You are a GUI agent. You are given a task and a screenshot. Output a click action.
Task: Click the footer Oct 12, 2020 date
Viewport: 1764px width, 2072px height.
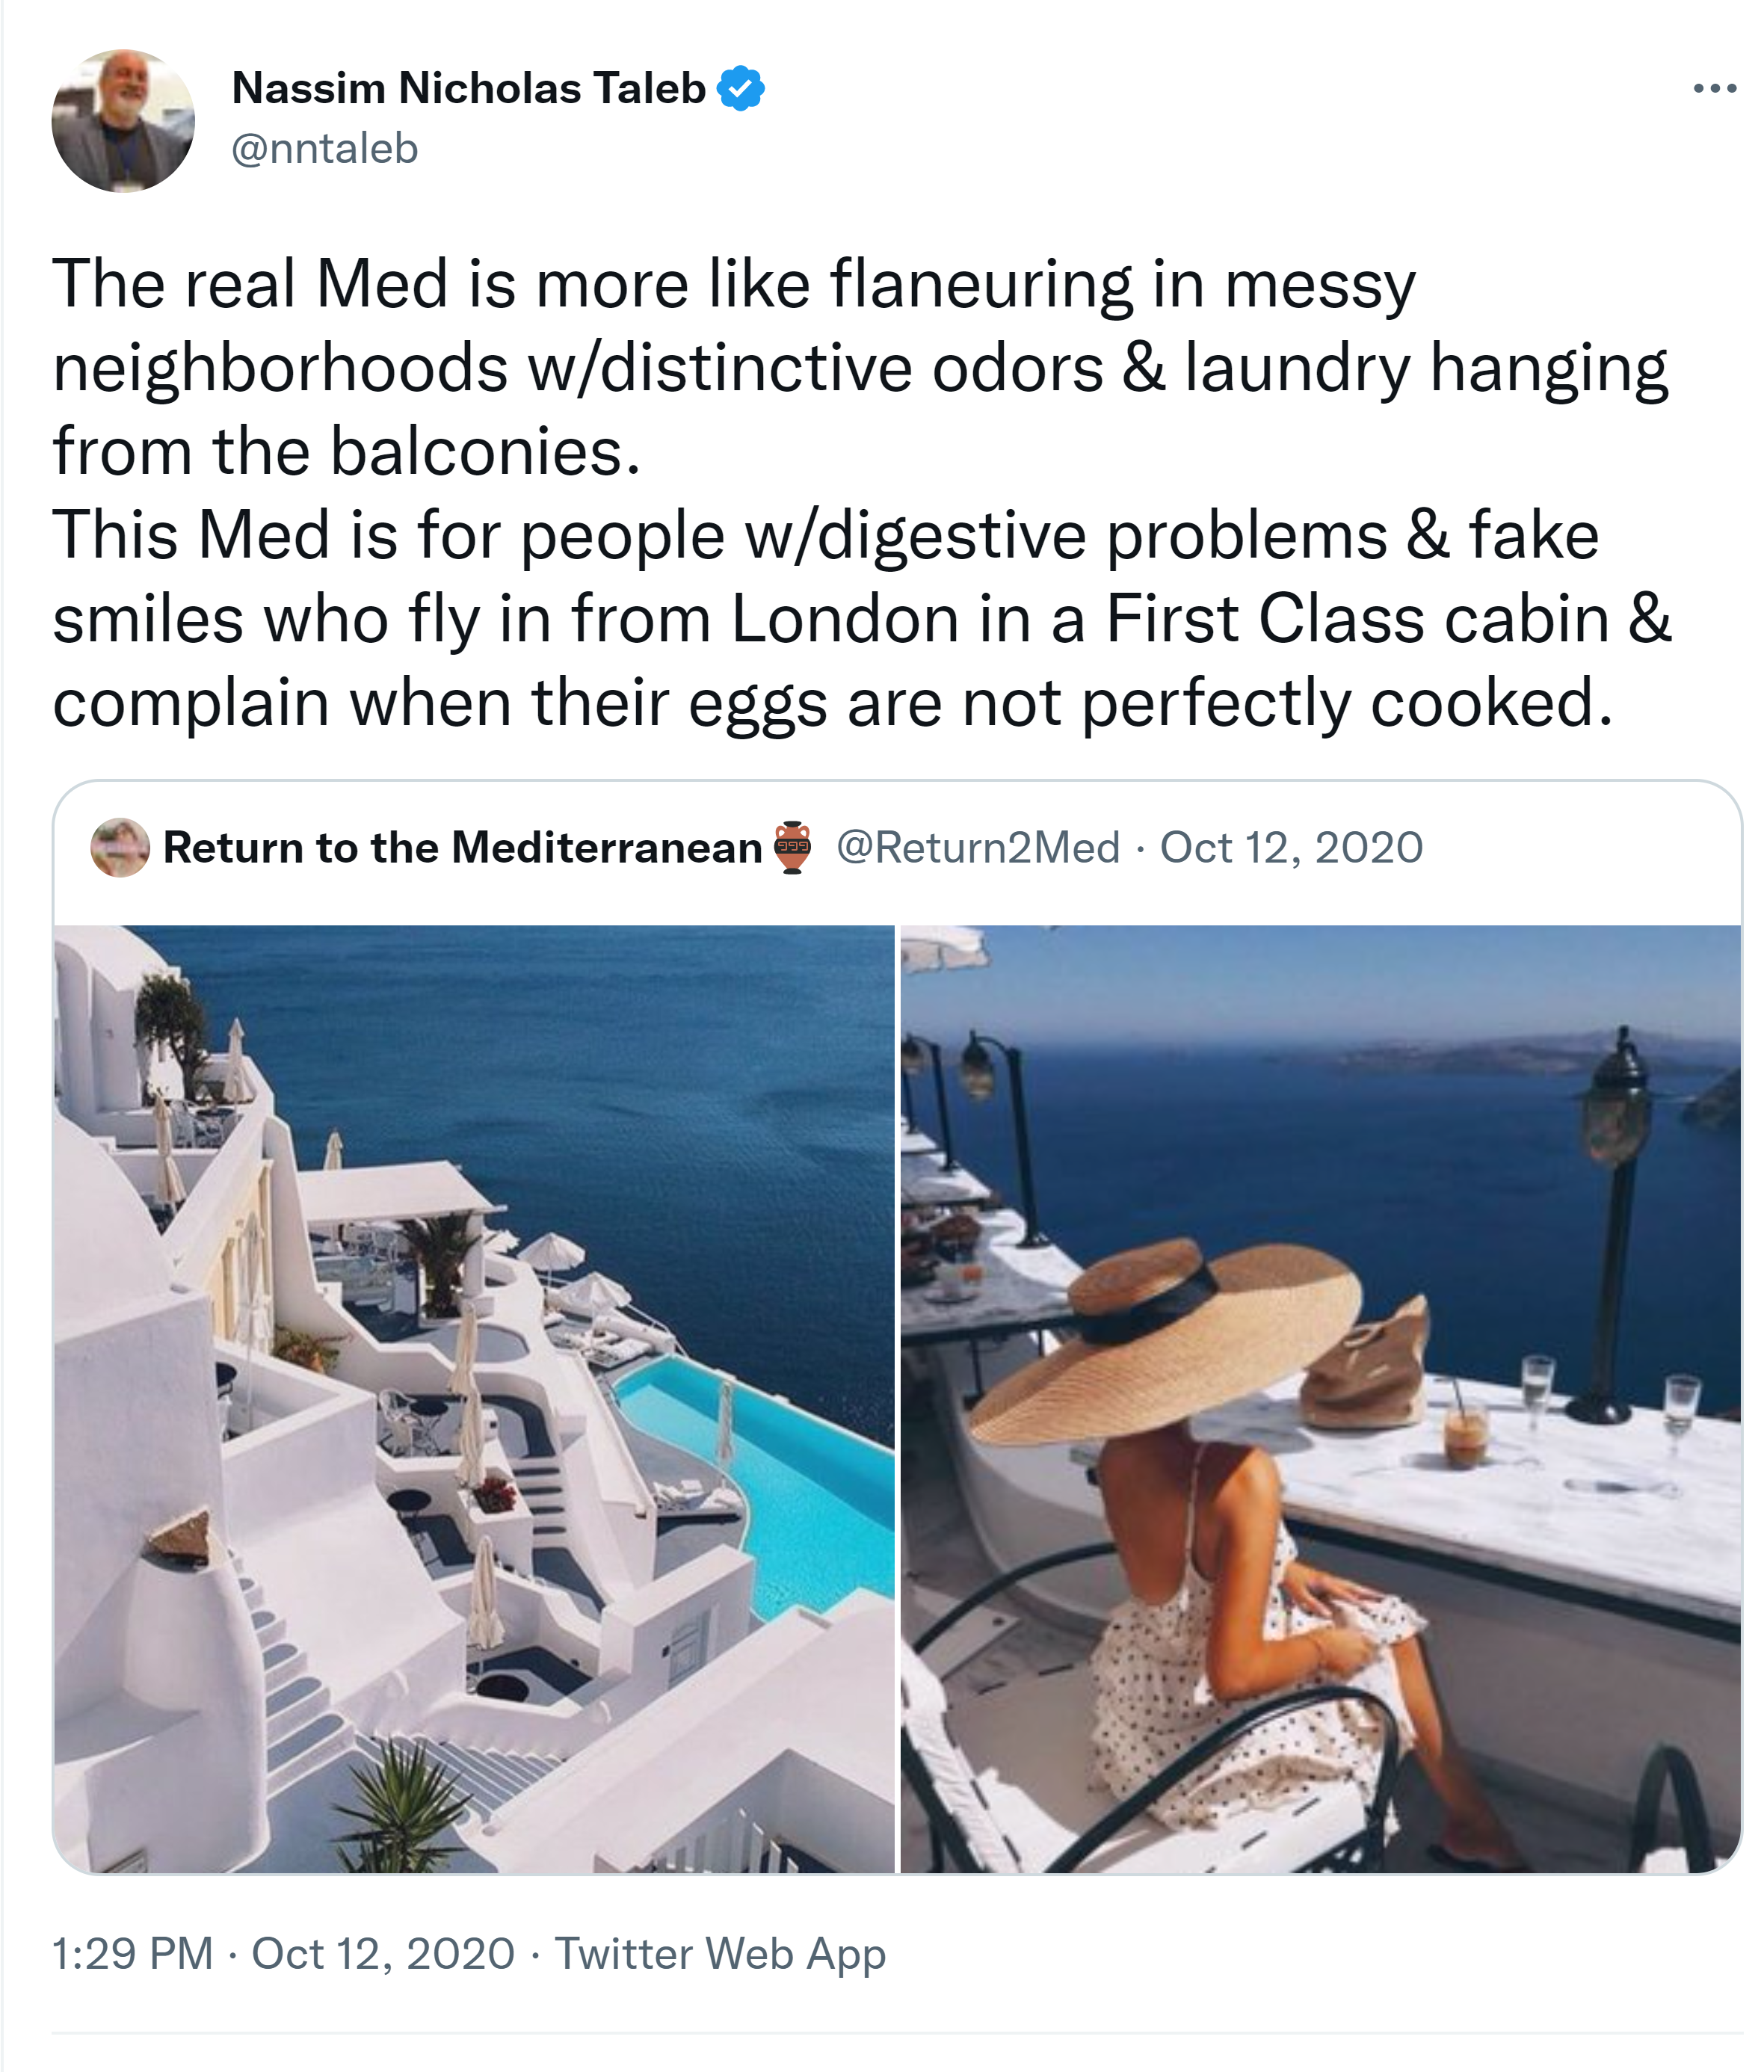[383, 1954]
